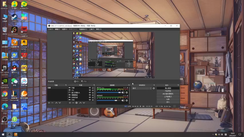Open 工具(T) menu in OBS
This screenshot has height=137, width=244.
(x=92, y=29)
